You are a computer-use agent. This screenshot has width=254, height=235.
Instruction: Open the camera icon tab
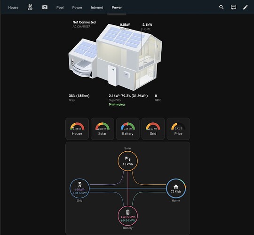click(45, 7)
